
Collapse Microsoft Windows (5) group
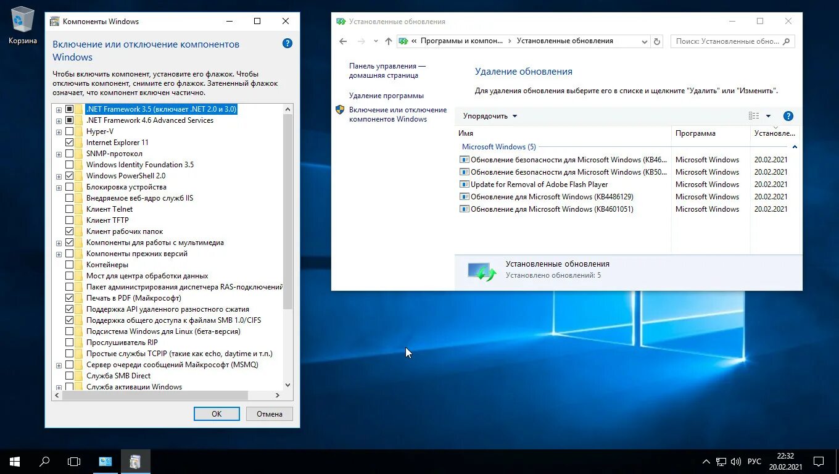point(795,147)
